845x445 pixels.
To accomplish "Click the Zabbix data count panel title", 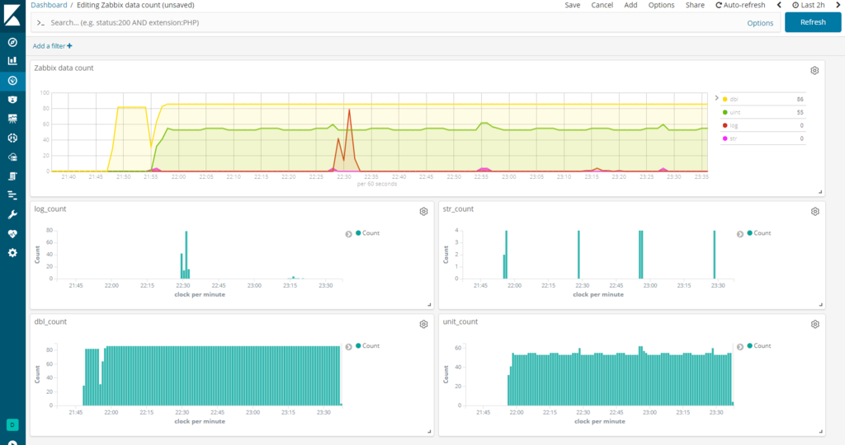I will 64,68.
